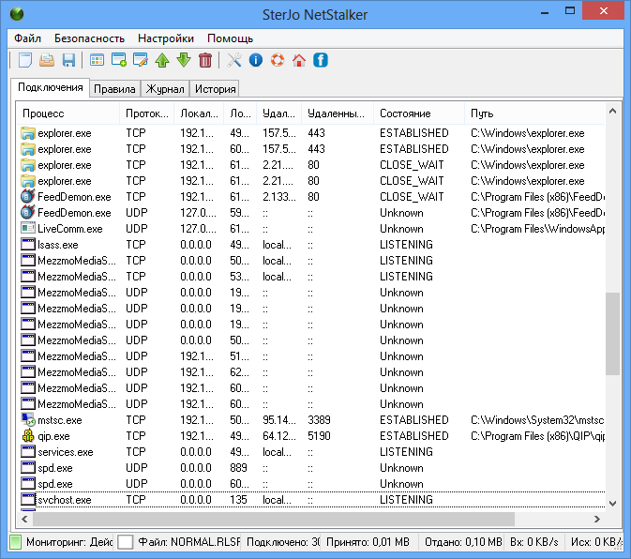Open the Помощь menu

[x=231, y=38]
